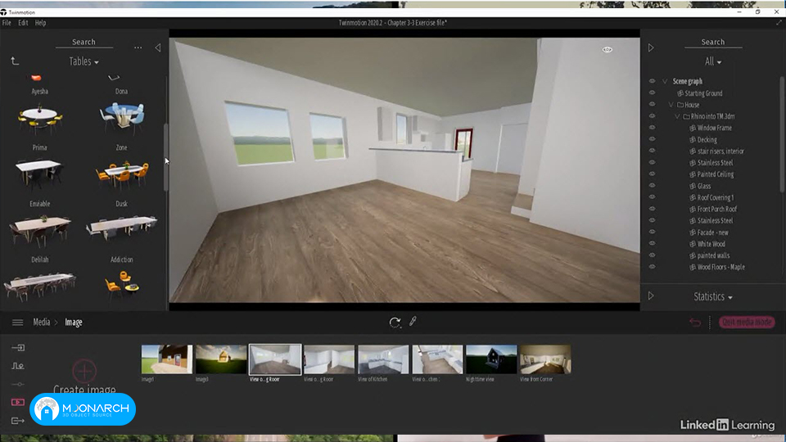
Task: Hide the Front Porch Roof object
Action: (653, 209)
